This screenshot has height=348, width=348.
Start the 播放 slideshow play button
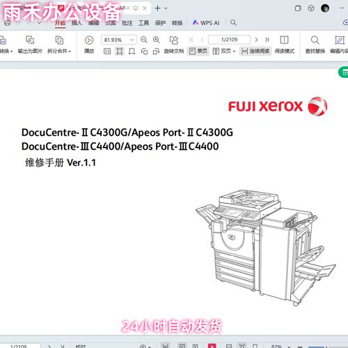tap(89, 45)
